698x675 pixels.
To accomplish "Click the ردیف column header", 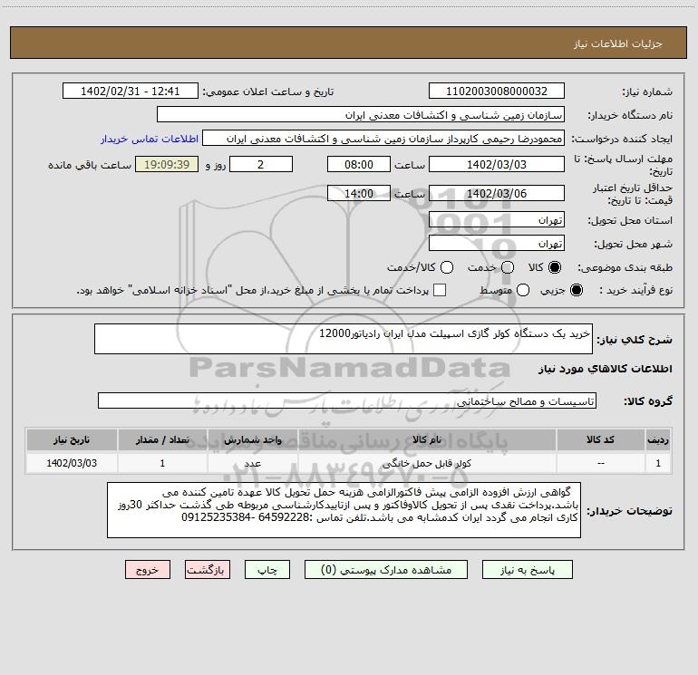I will [x=658, y=440].
